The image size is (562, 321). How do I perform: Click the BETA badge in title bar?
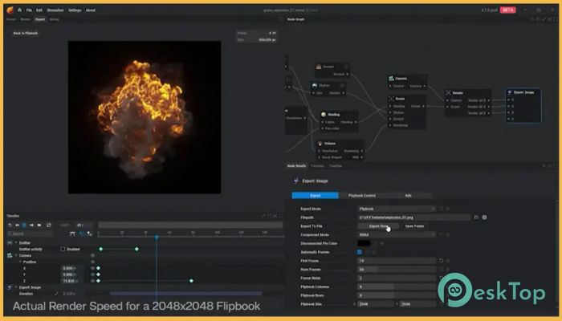tap(508, 10)
